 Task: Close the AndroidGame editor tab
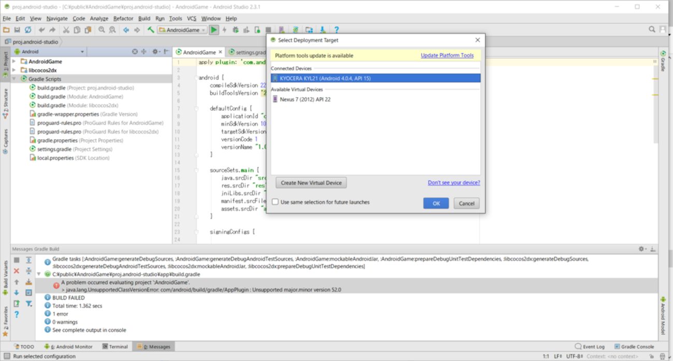(x=220, y=52)
